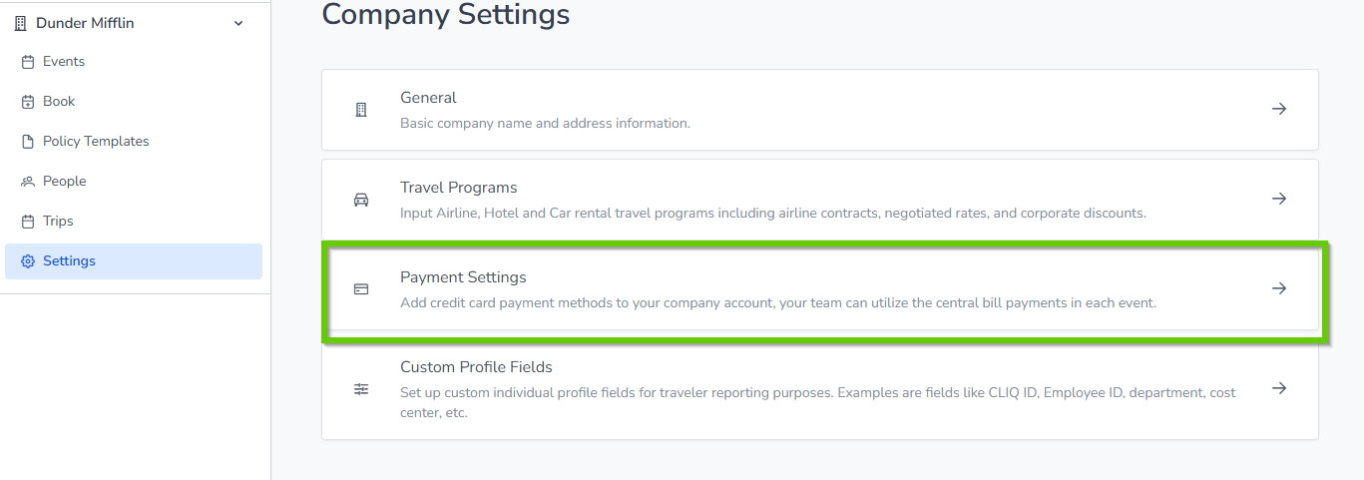Open Travel Programs using its arrow
Image resolution: width=1364 pixels, height=480 pixels.
click(x=1279, y=199)
